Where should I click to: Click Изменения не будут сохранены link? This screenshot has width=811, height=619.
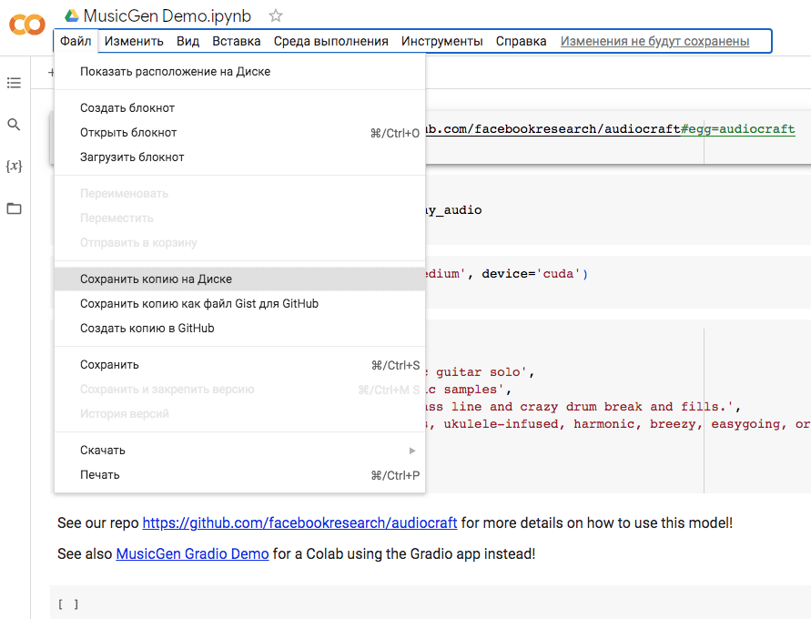pos(654,41)
